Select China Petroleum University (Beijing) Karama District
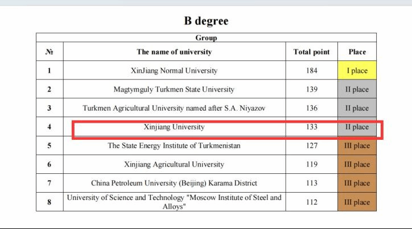The height and width of the screenshot is (229, 412). tap(174, 183)
